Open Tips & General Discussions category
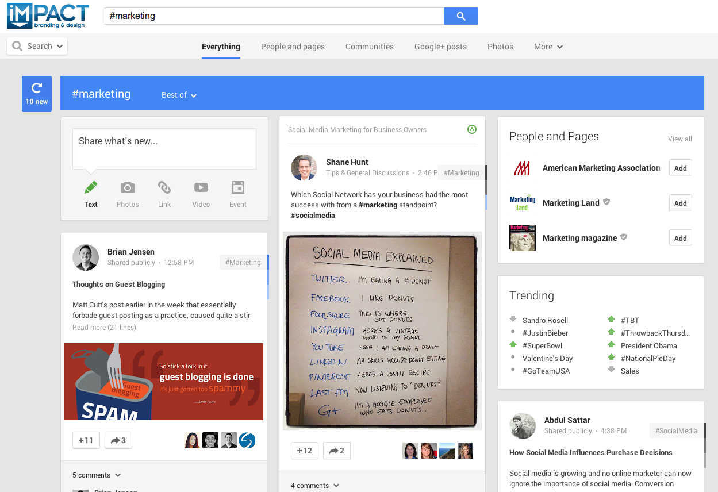This screenshot has width=718, height=492. point(367,173)
